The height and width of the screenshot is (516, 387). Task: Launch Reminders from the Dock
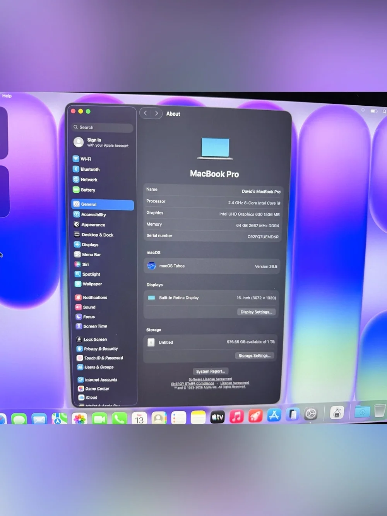(x=179, y=418)
